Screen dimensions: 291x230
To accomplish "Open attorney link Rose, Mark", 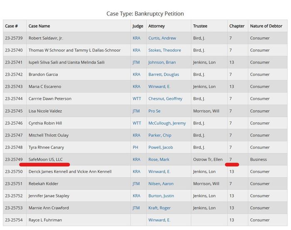I will 159,159.
